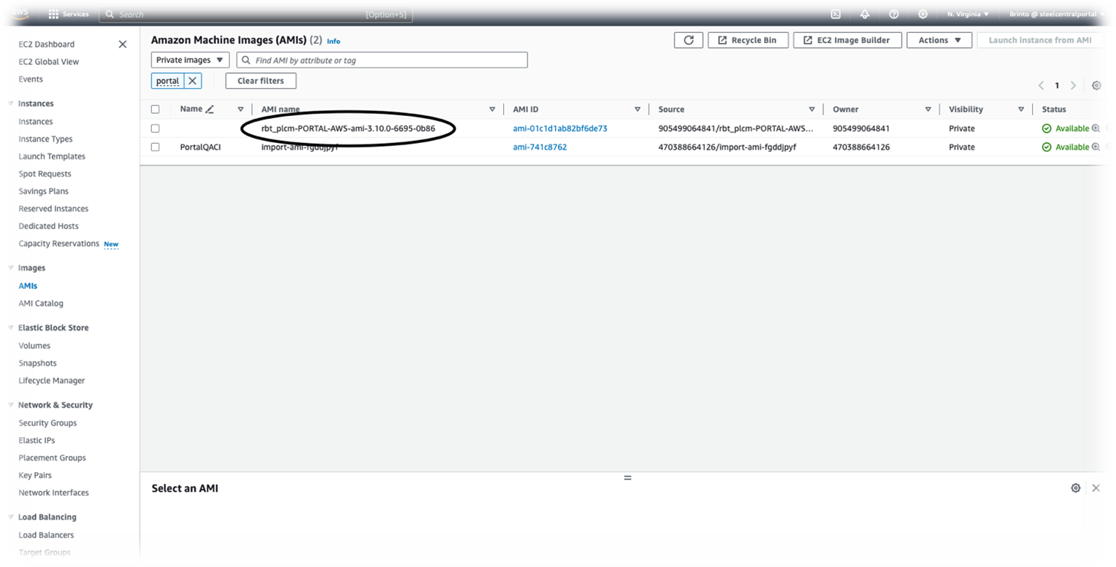1116x567 pixels.
Task: Open the AWS logo home
Action: (20, 14)
